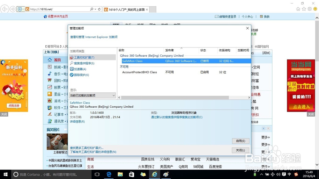Viewport: 319px width, 179px height.
Task: Click the list's right horizontal scroll arrow
Action: [x=249, y=97]
